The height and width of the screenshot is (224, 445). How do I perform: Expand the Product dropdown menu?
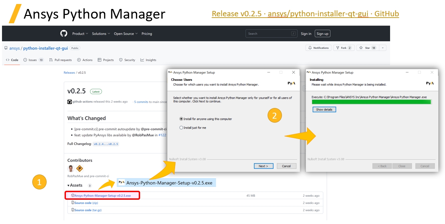tap(80, 34)
